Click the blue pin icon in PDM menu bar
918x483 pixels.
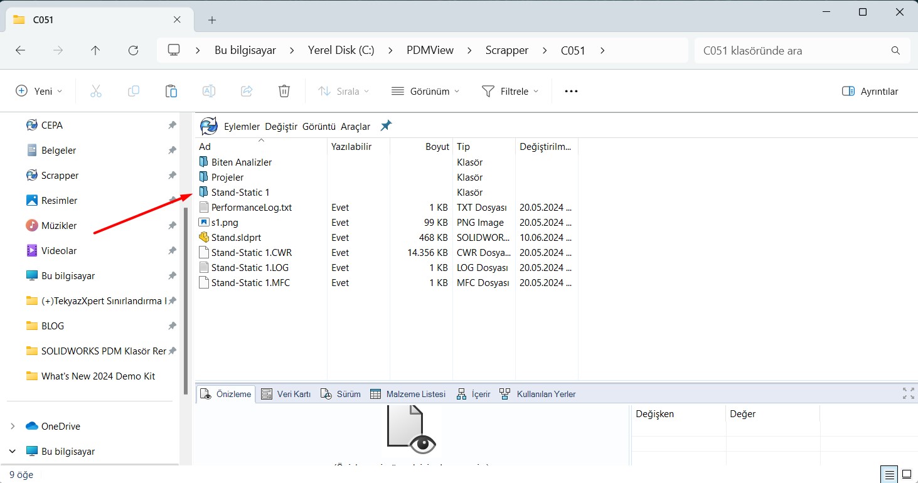[x=386, y=126]
